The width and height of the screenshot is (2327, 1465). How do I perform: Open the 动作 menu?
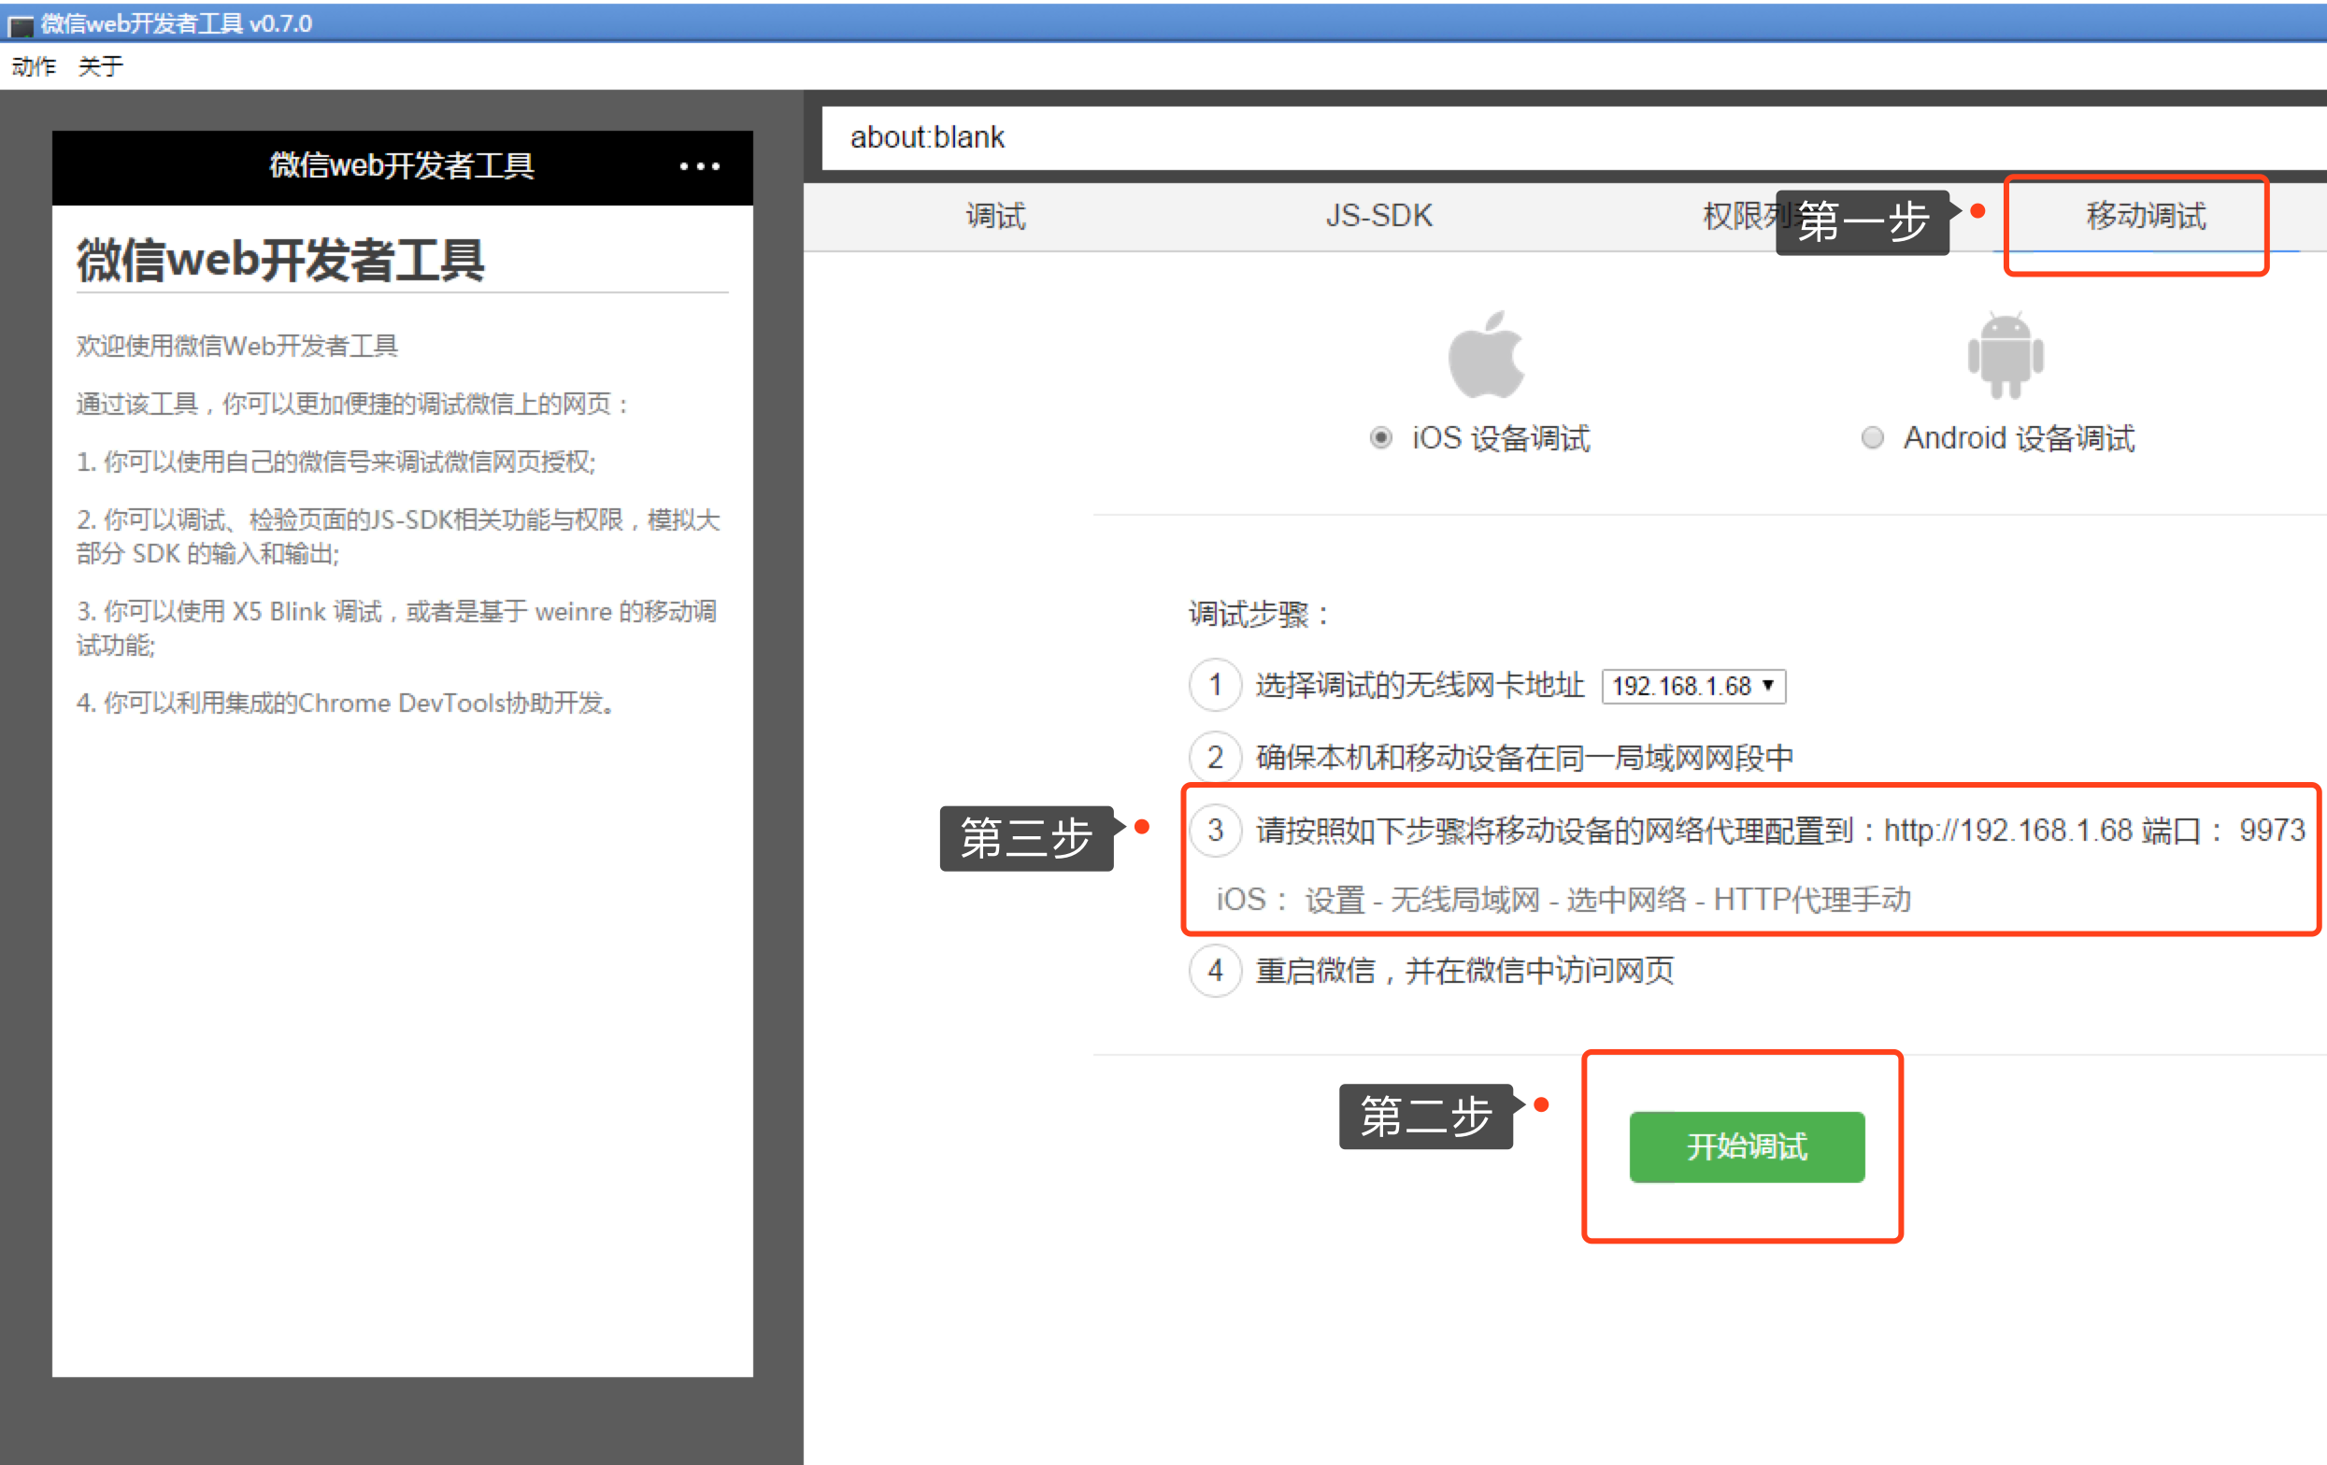pyautogui.click(x=34, y=66)
